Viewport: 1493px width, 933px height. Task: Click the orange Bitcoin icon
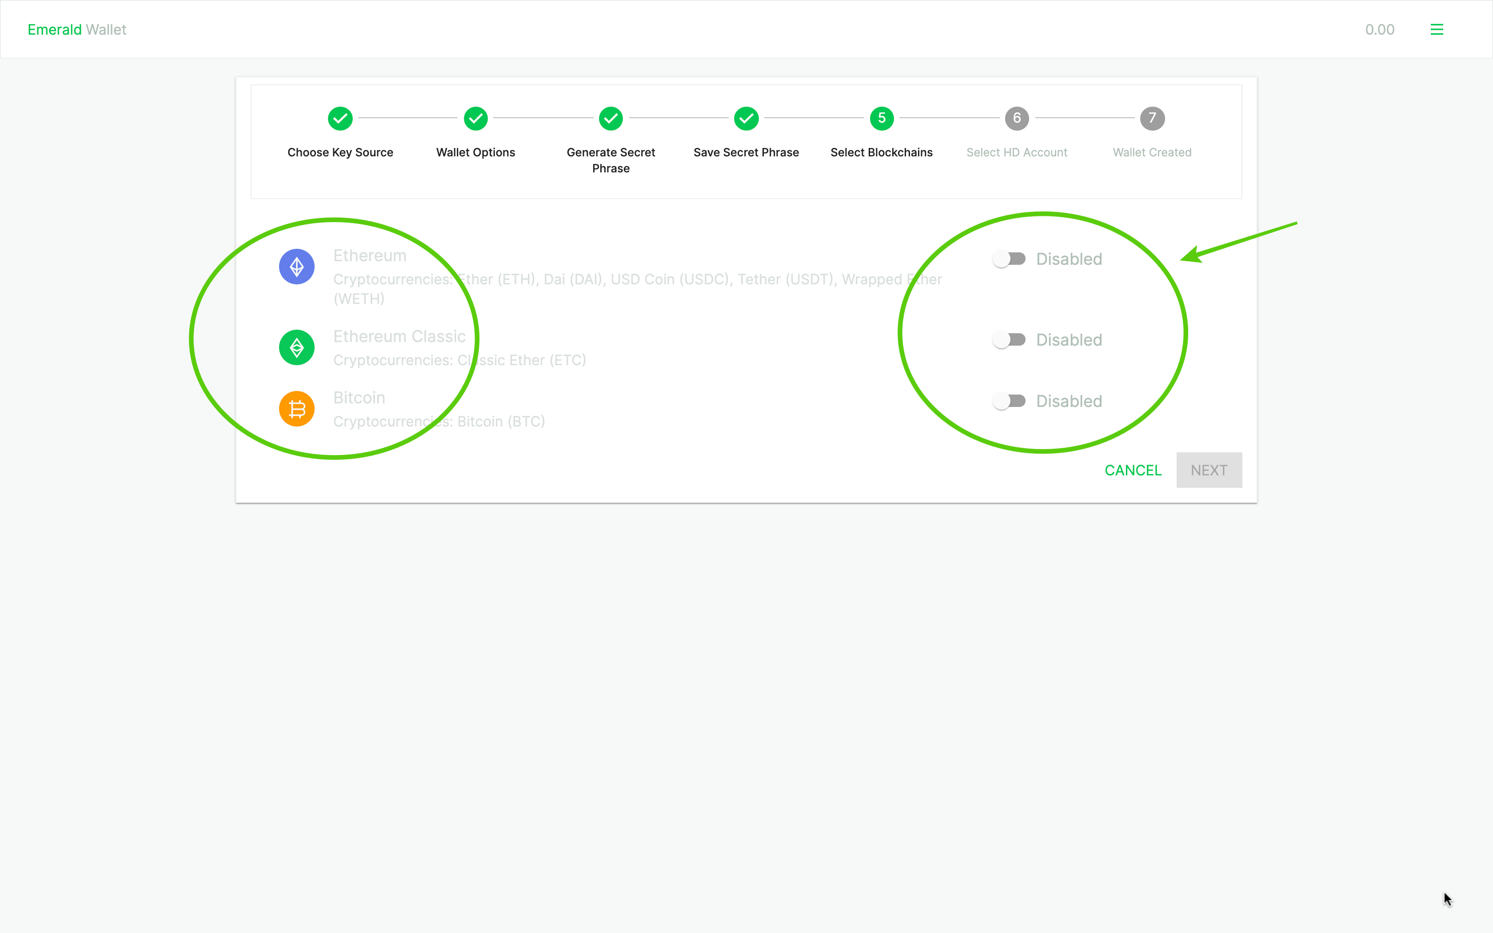coord(297,408)
